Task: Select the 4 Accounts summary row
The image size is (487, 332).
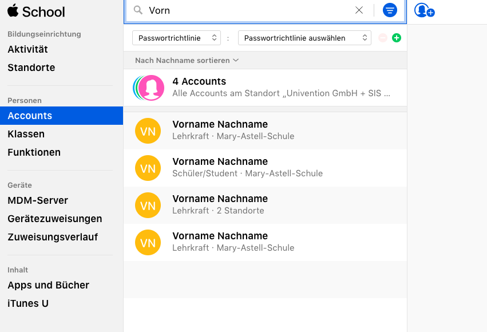Action: 280,88
